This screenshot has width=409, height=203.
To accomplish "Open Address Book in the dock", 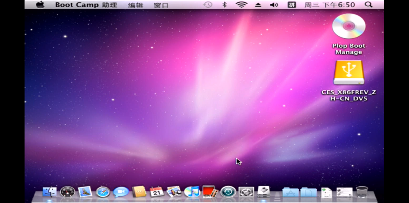I will point(139,192).
